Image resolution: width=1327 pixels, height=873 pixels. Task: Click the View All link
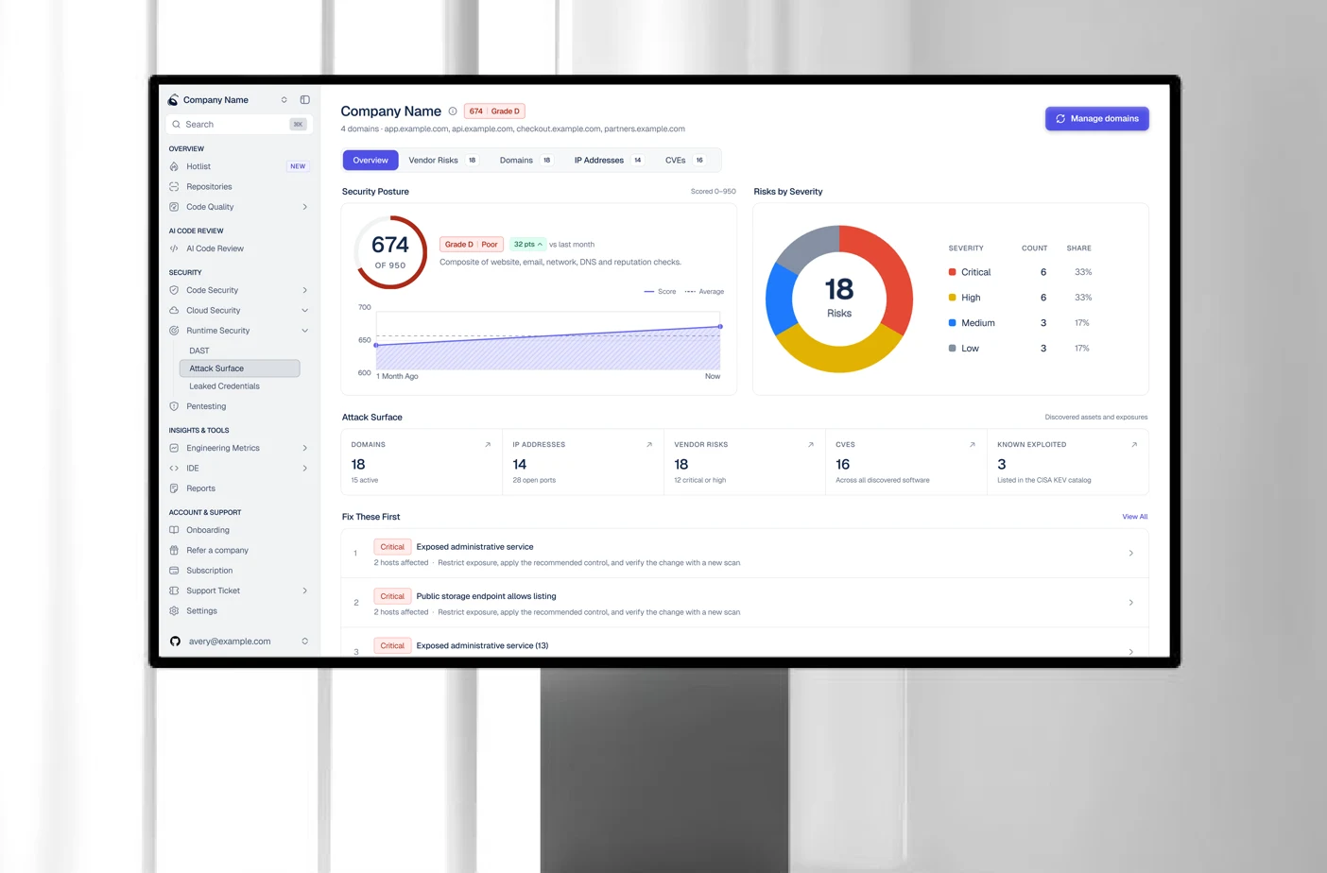[x=1134, y=517]
